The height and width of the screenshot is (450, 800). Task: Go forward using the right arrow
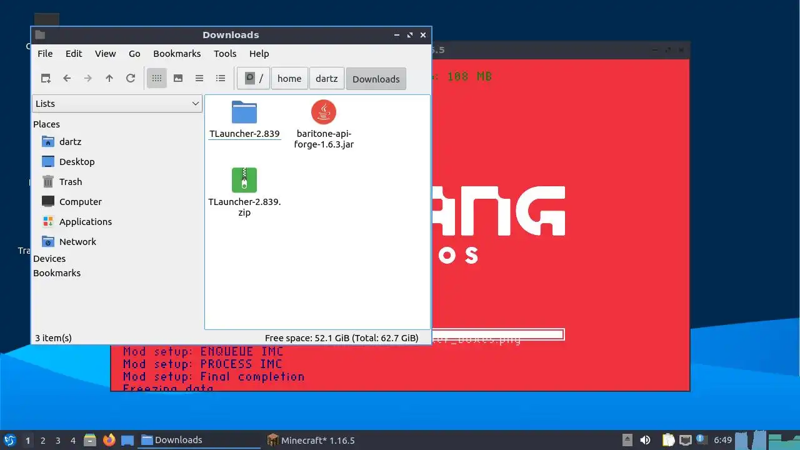(88, 78)
